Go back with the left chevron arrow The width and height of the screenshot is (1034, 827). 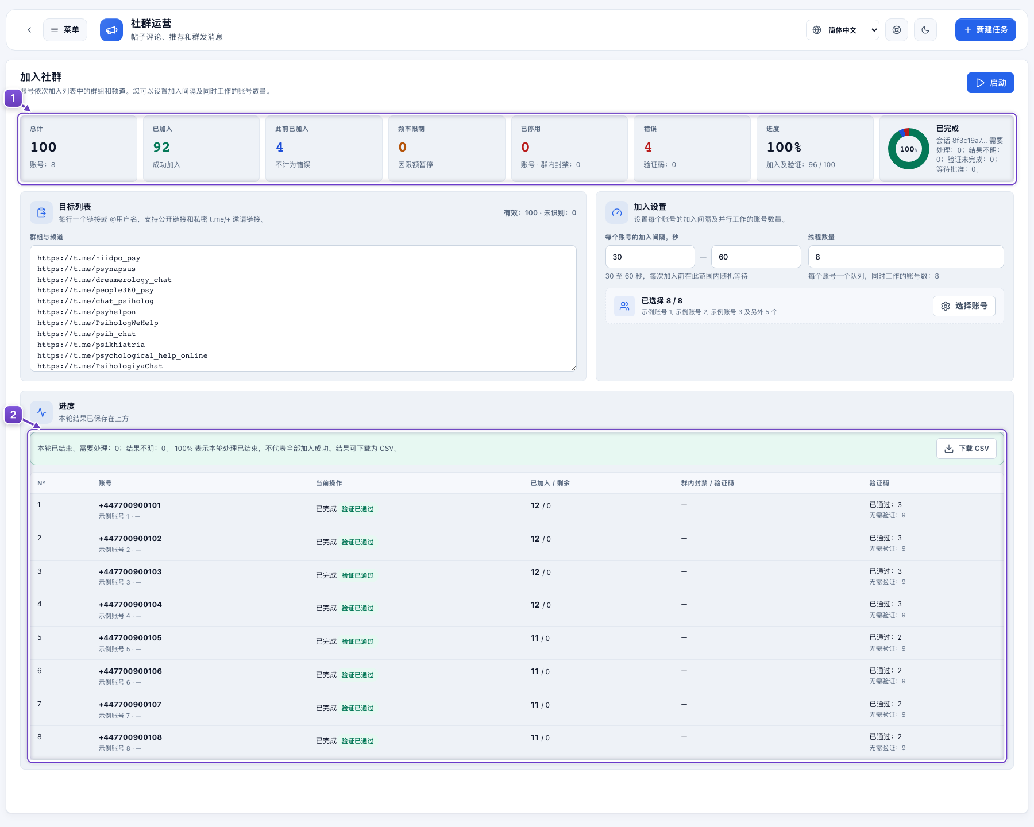[29, 30]
